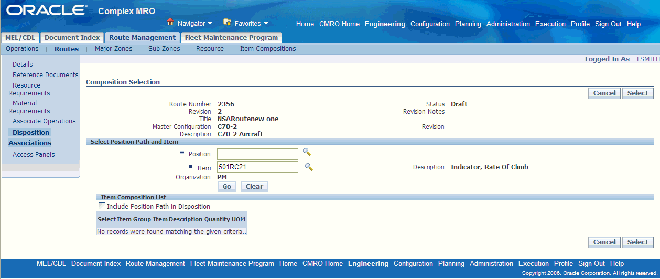The width and height of the screenshot is (660, 279).
Task: Click Administration in top navigation
Action: click(508, 24)
